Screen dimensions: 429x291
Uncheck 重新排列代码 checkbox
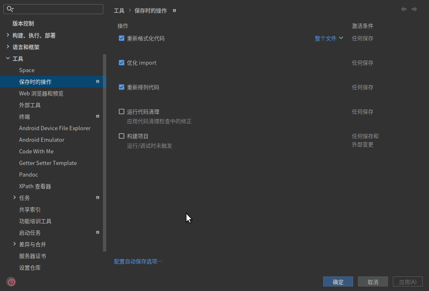[x=122, y=87]
